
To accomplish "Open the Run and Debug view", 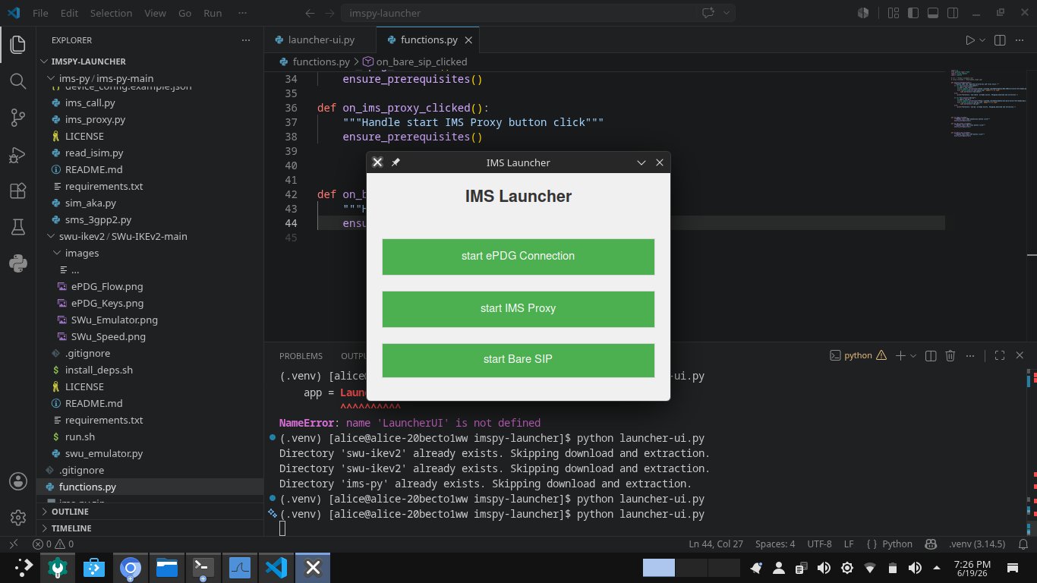I will point(18,154).
